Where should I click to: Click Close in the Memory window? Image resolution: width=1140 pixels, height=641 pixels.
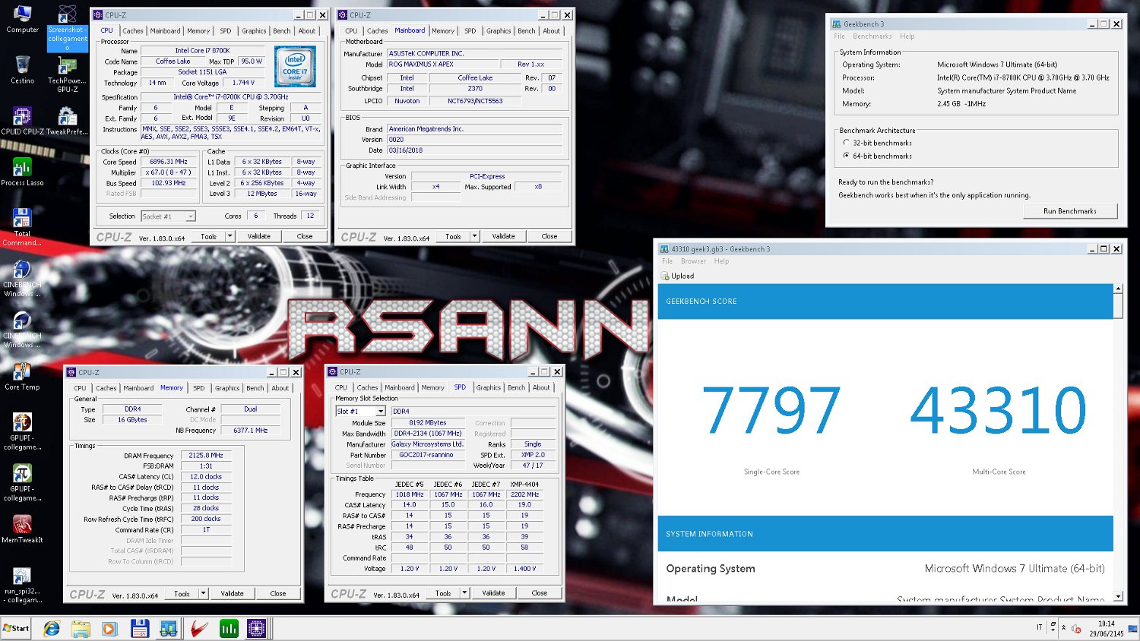coord(278,593)
